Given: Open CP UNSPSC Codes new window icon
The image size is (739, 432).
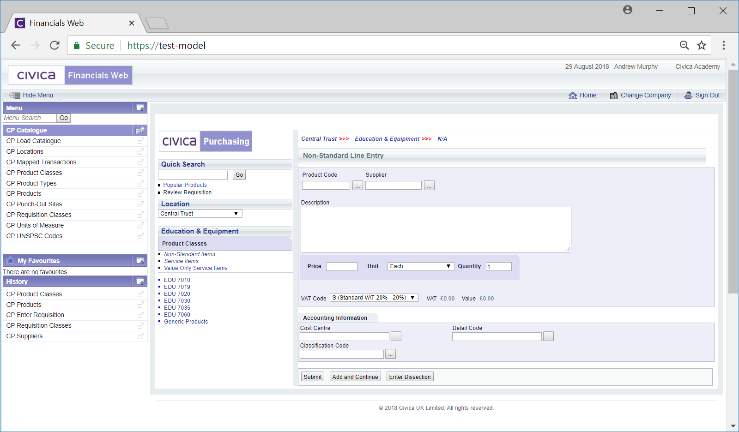Looking at the screenshot, I should [x=140, y=236].
